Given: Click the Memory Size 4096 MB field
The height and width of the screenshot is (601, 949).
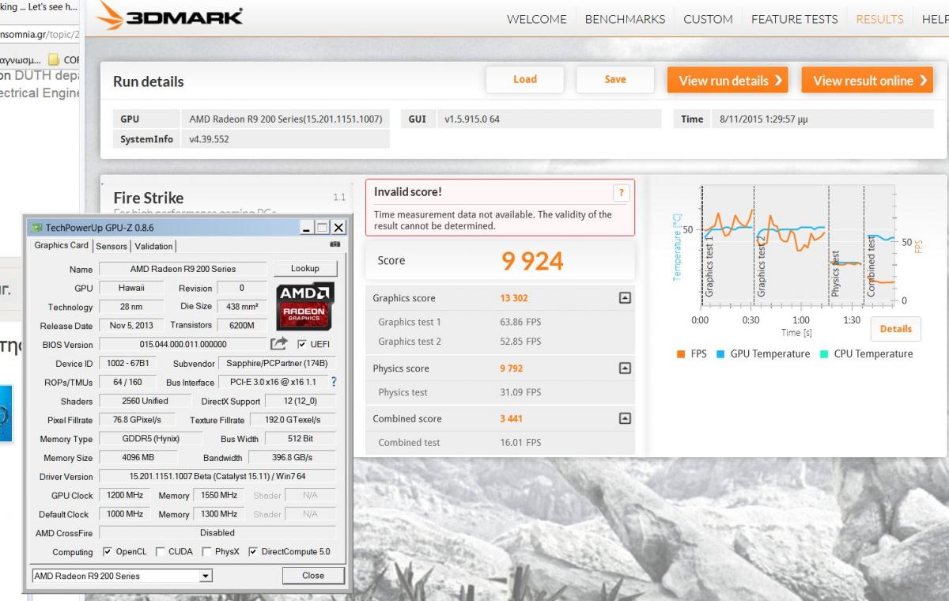Looking at the screenshot, I should coord(138,458).
